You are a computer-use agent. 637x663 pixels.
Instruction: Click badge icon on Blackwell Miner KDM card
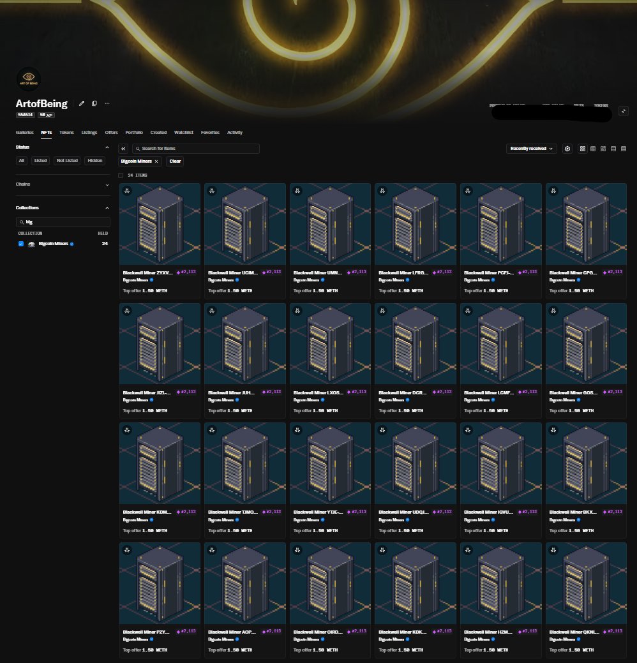pos(127,431)
